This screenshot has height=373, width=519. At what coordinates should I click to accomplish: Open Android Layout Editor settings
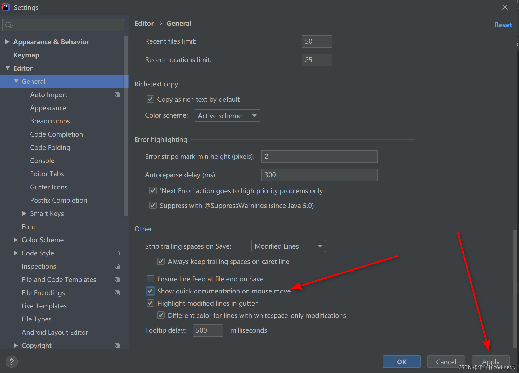click(55, 332)
